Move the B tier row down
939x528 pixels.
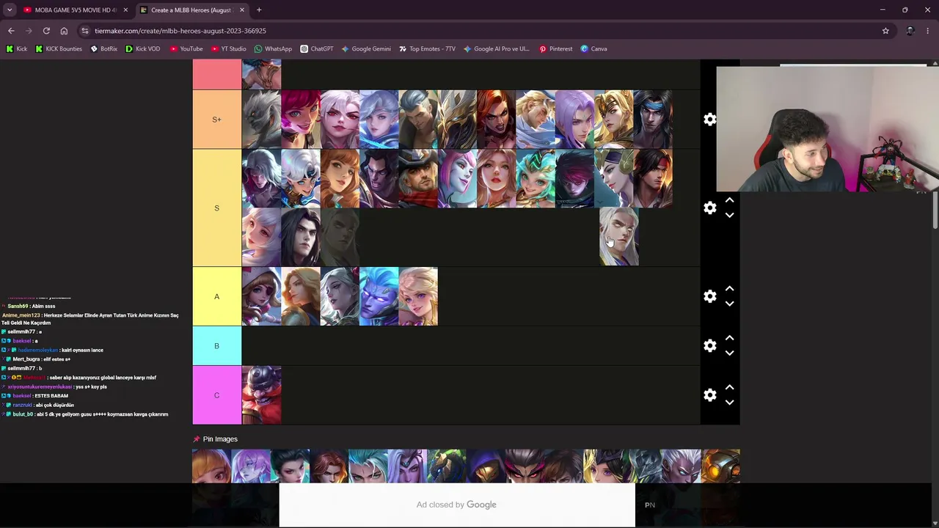click(729, 353)
